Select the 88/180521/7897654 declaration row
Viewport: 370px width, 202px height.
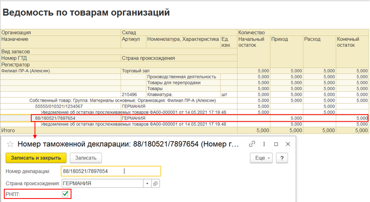coord(55,118)
